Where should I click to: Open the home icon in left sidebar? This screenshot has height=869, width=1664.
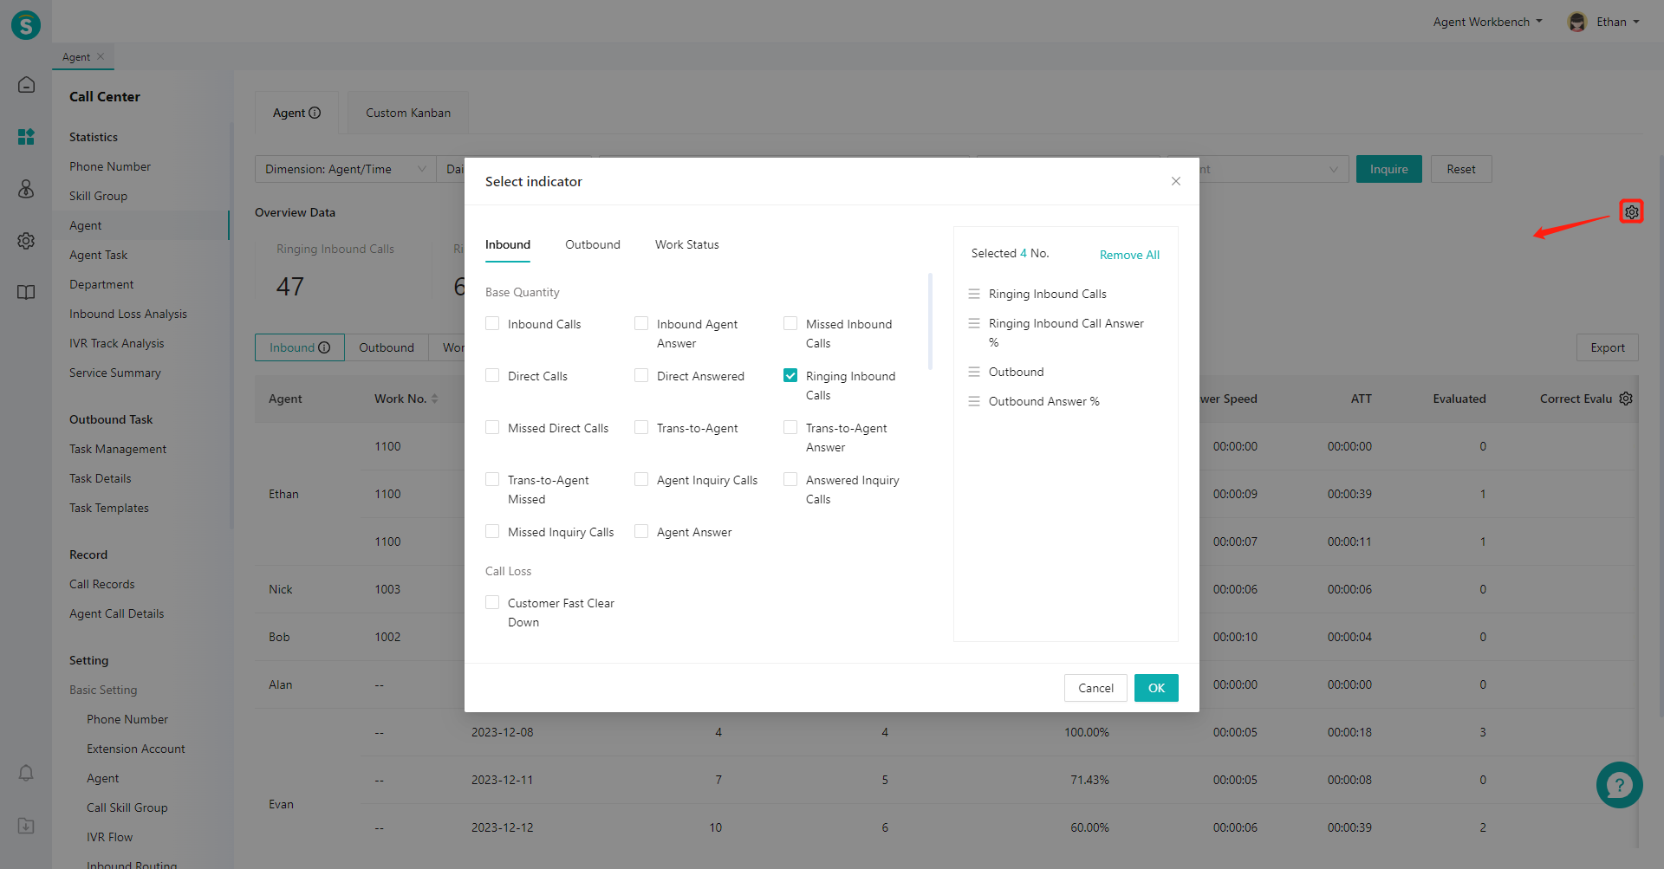pyautogui.click(x=26, y=84)
